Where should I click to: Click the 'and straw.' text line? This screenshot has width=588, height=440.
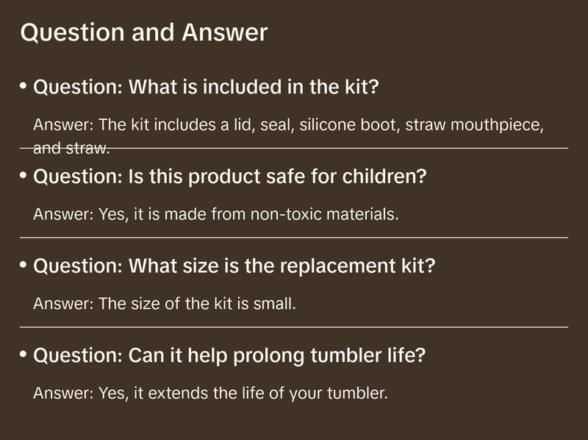coord(71,148)
